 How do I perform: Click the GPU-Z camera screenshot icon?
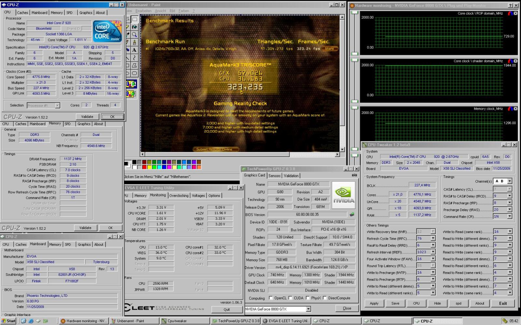[354, 175]
